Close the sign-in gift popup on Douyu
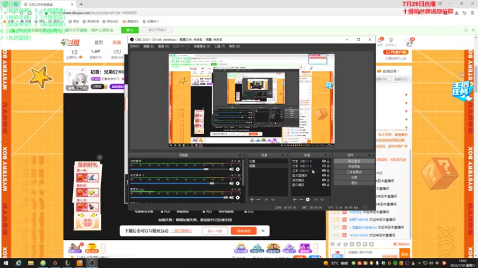This screenshot has height=268, width=478. click(100, 157)
